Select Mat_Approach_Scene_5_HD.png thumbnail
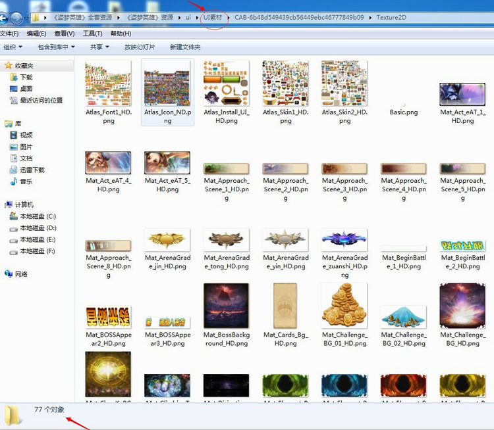494x430 pixels. click(462, 168)
